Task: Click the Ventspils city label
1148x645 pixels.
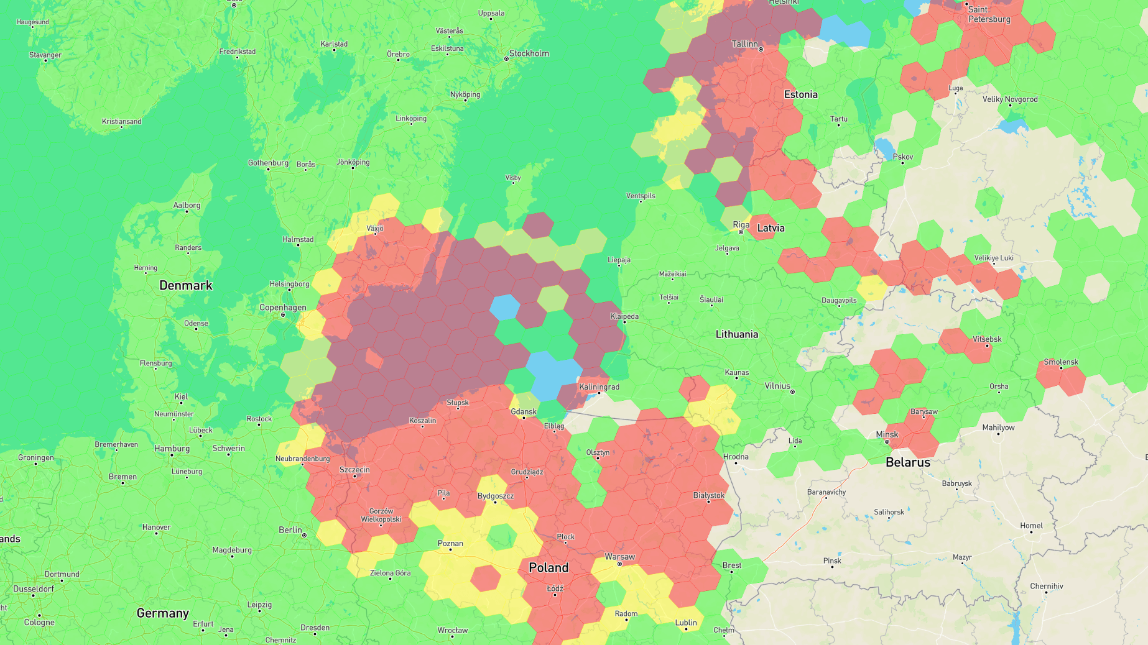Action: coord(641,196)
